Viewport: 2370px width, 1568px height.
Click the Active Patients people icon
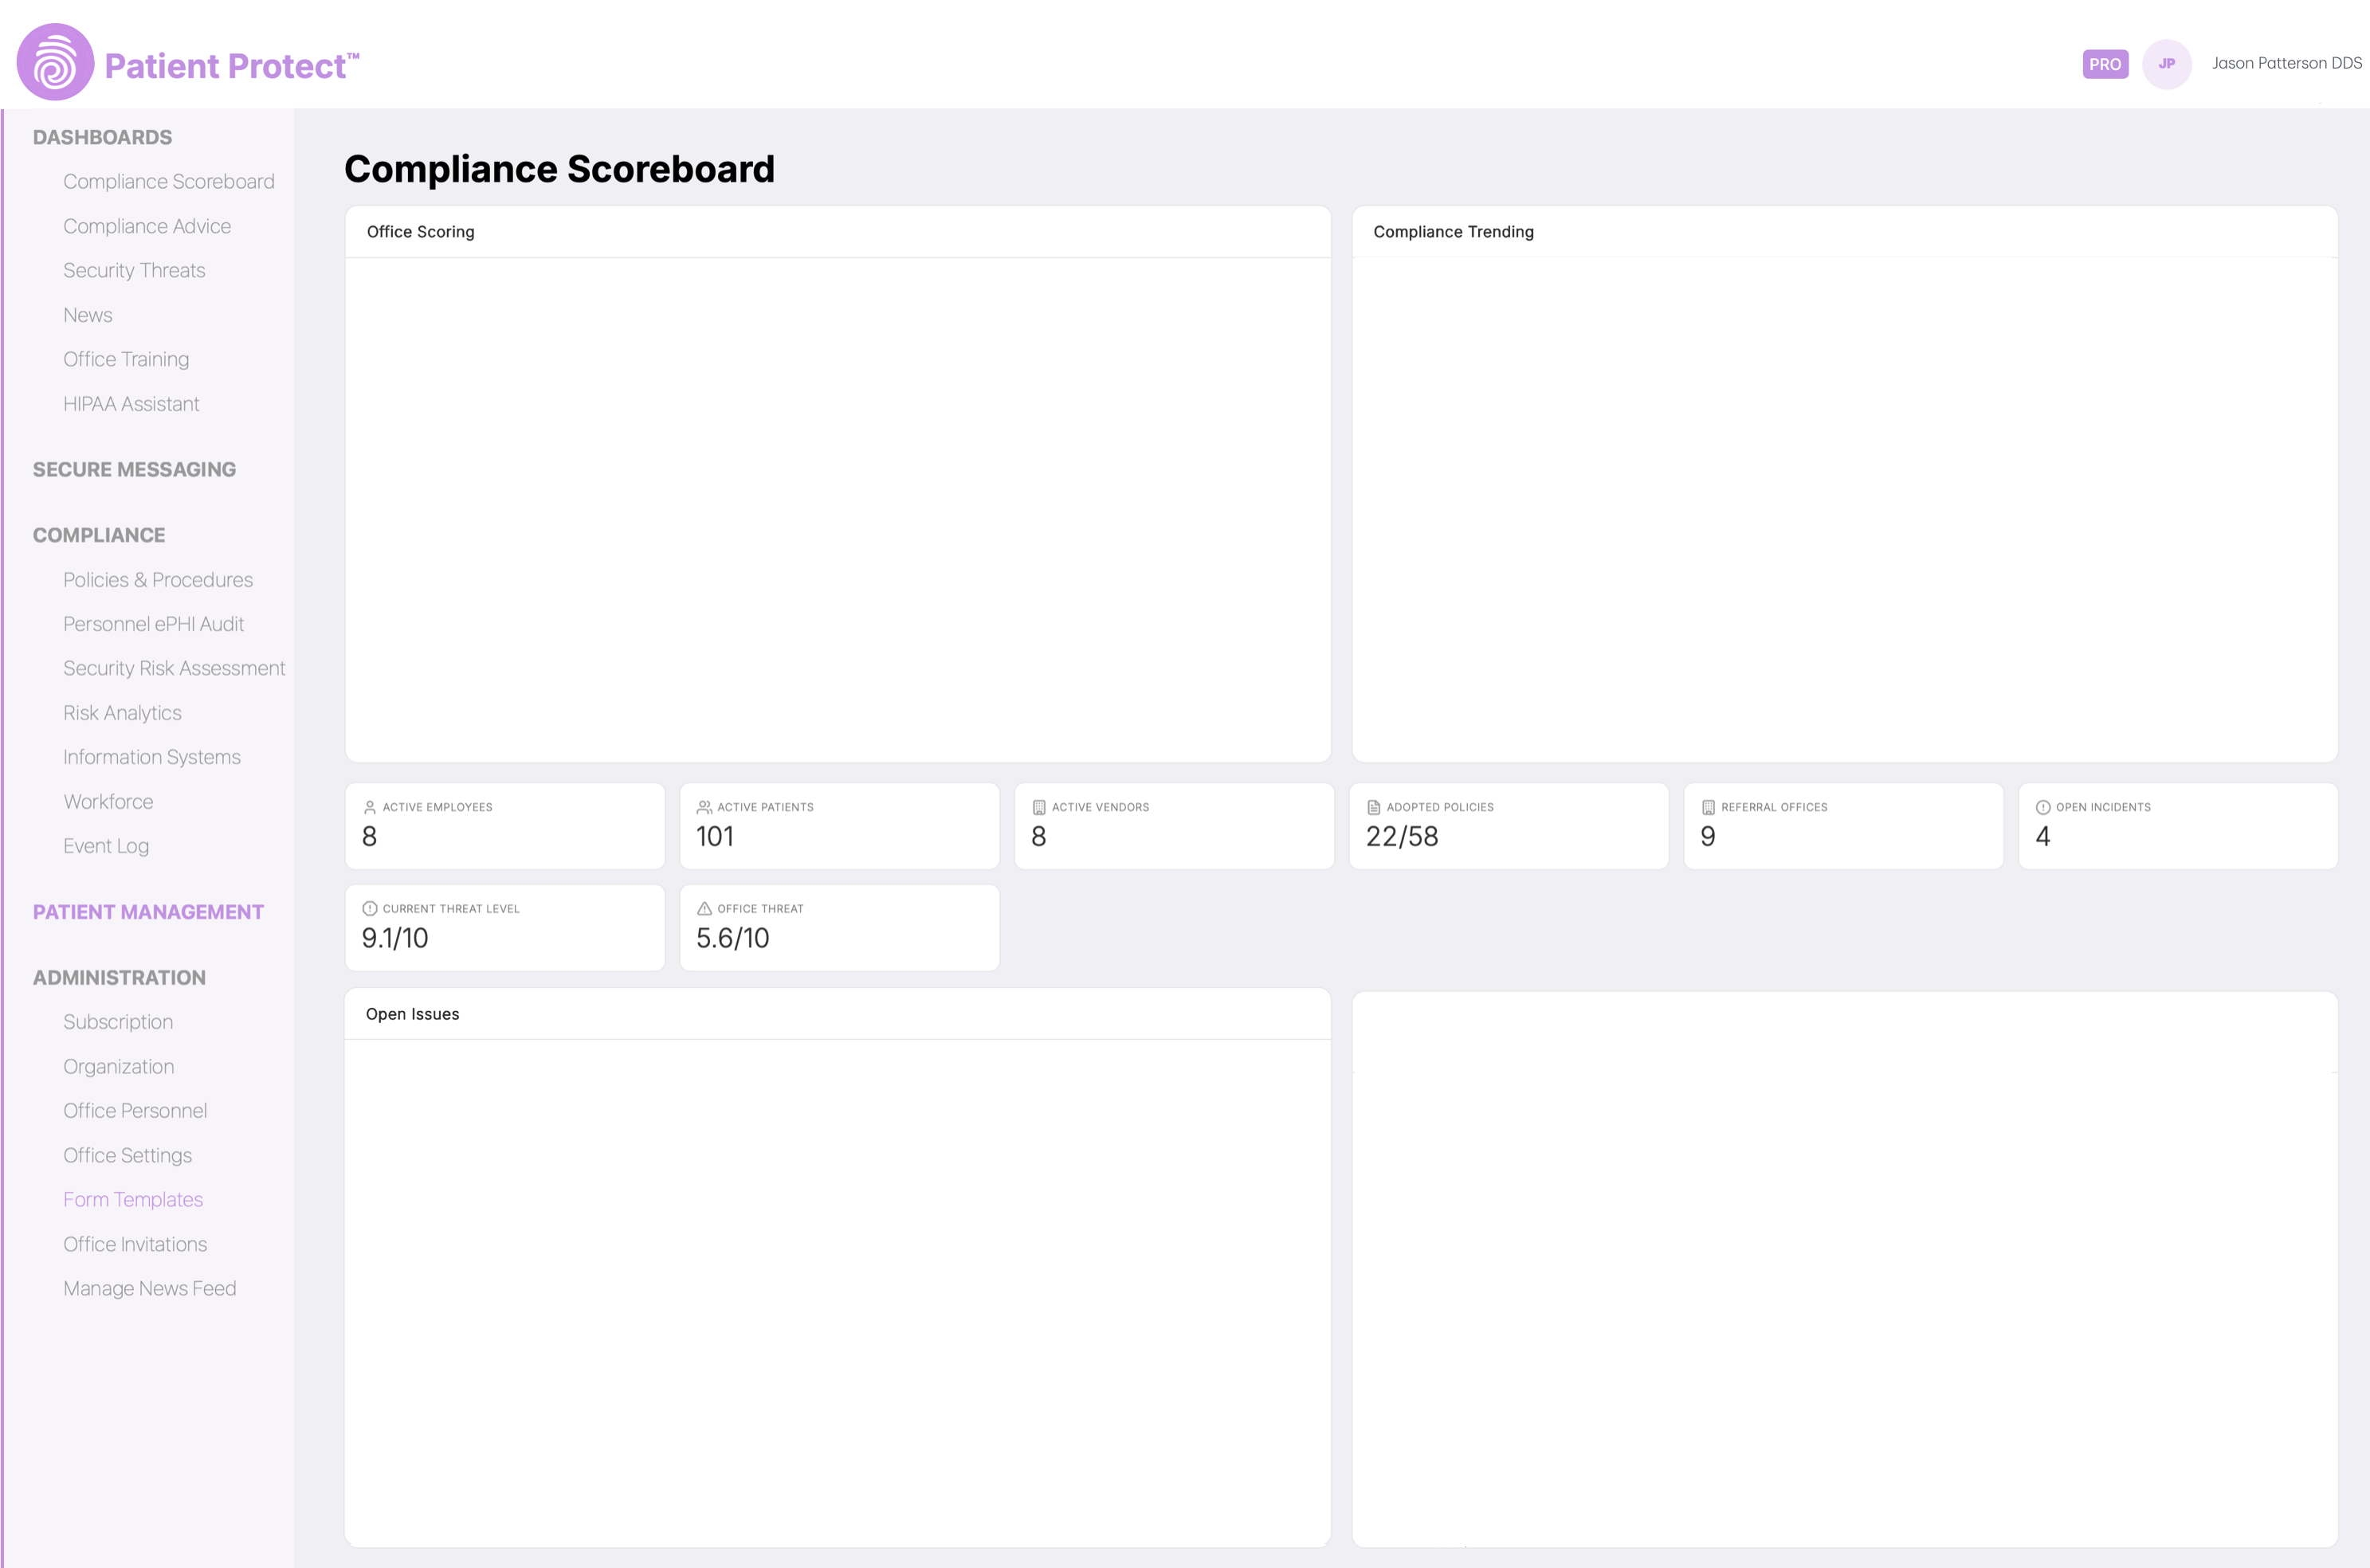pos(704,807)
